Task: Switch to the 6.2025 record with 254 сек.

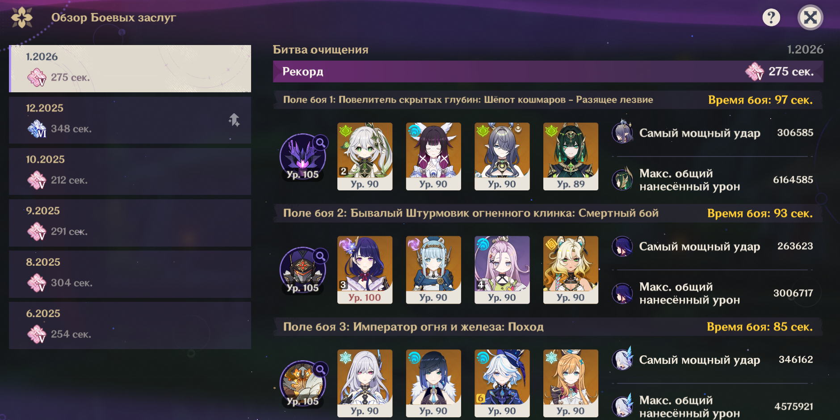Action: pyautogui.click(x=130, y=325)
